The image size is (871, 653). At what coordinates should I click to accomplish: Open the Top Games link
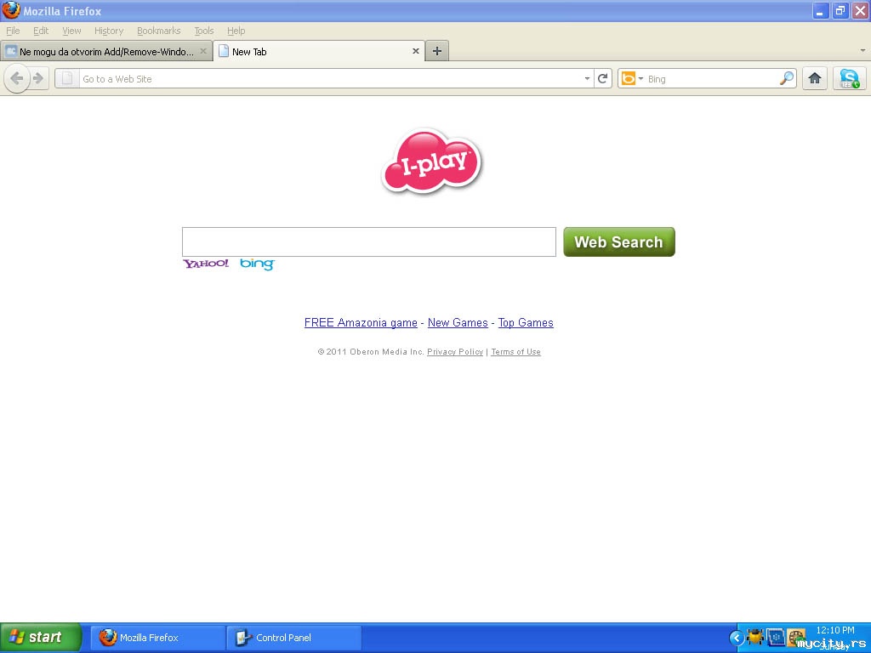point(526,322)
